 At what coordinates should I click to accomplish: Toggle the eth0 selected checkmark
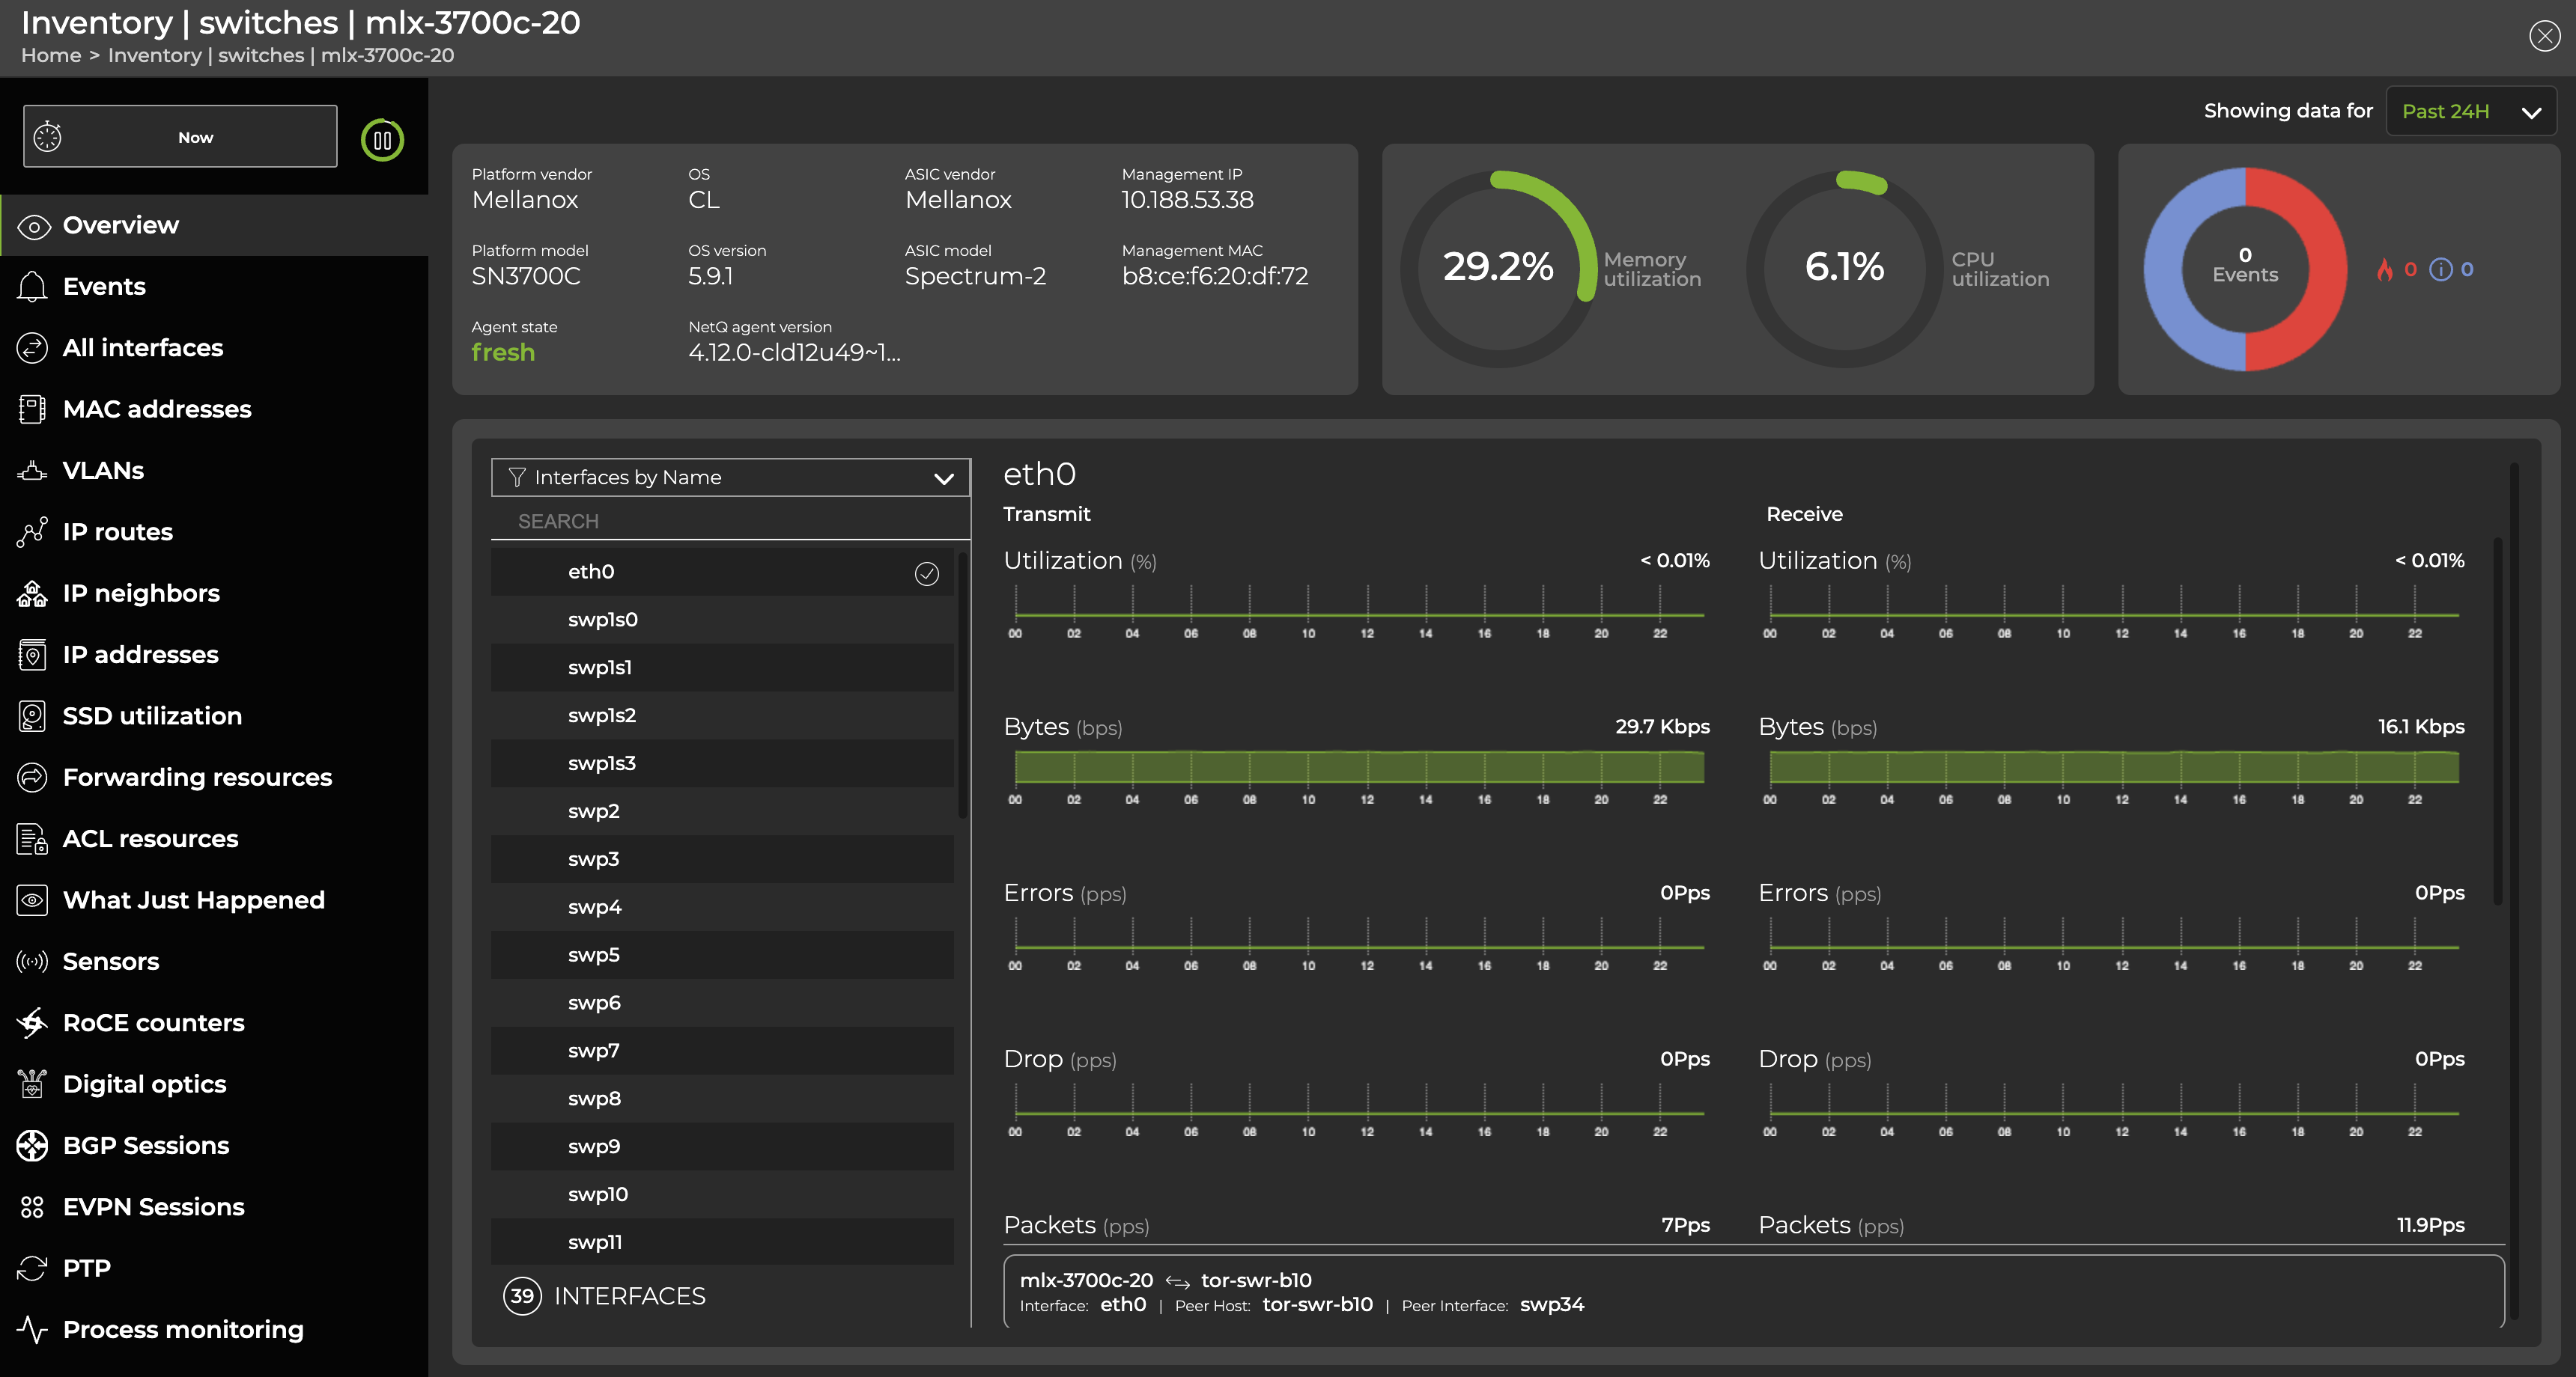[926, 573]
